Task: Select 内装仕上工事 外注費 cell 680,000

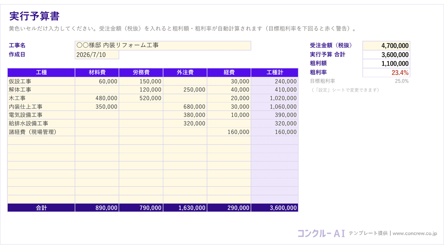Action: 185,107
